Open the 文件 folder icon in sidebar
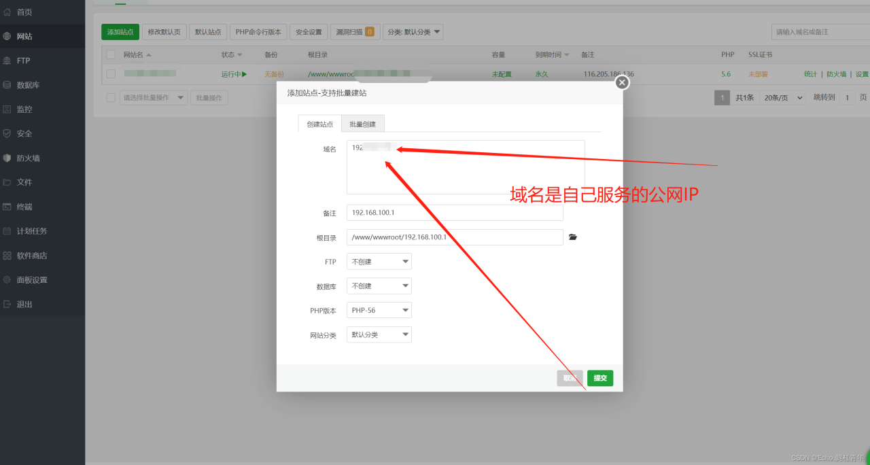 tap(7, 182)
